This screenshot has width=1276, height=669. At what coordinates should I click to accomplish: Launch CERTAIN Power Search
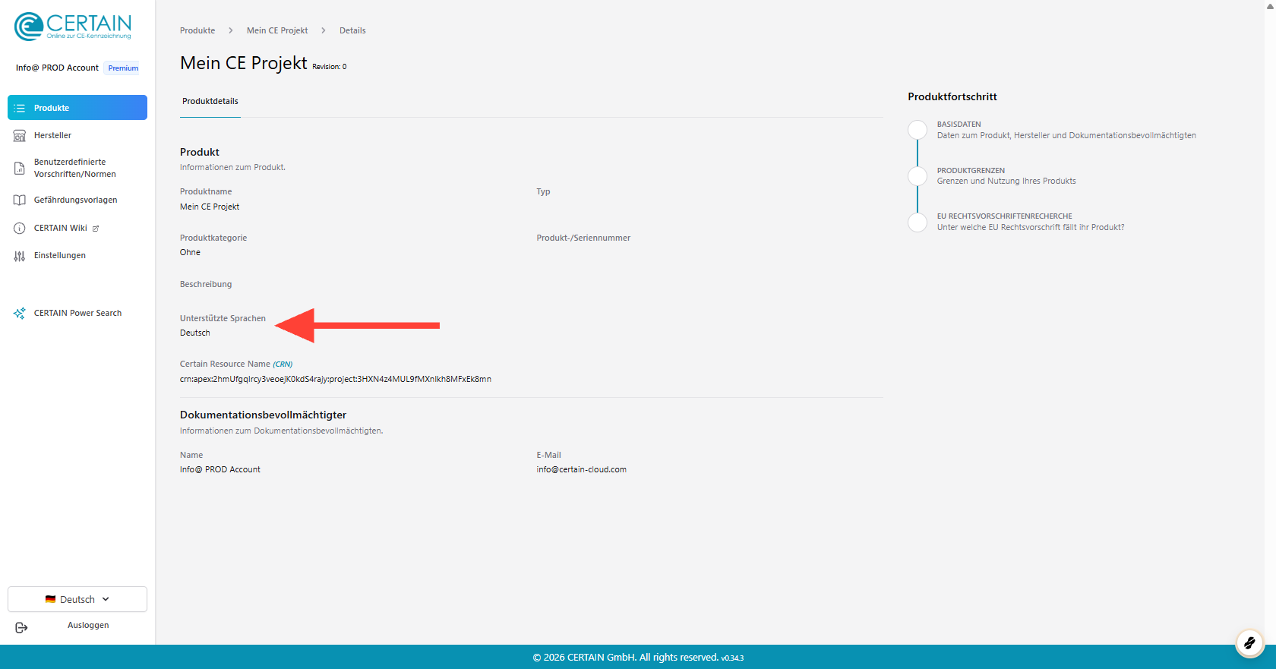click(77, 313)
